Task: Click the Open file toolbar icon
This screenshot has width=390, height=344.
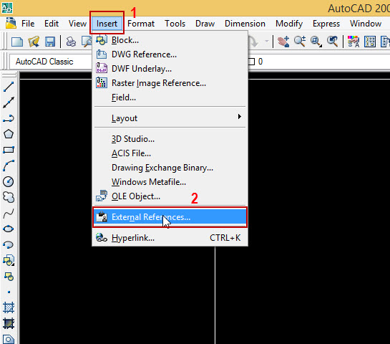Action: coord(34,42)
